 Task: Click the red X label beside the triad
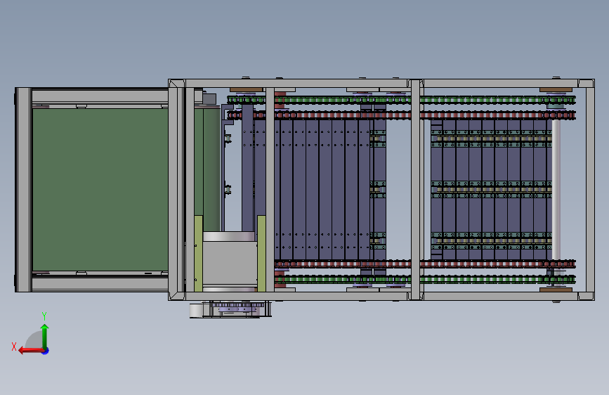click(x=14, y=347)
